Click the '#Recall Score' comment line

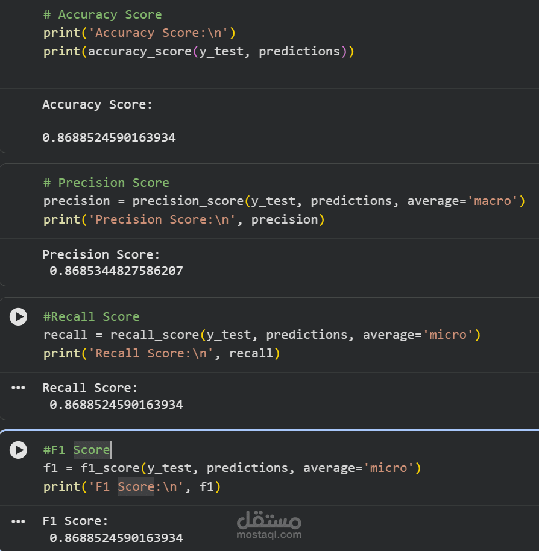91,316
